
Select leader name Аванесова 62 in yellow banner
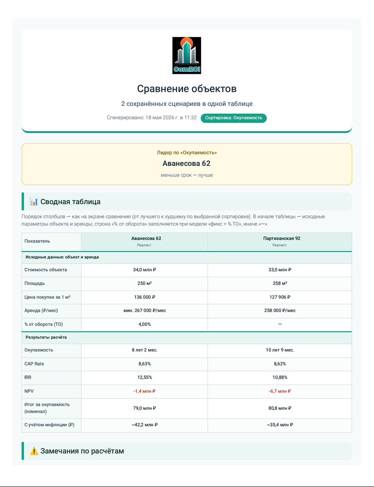187,164
